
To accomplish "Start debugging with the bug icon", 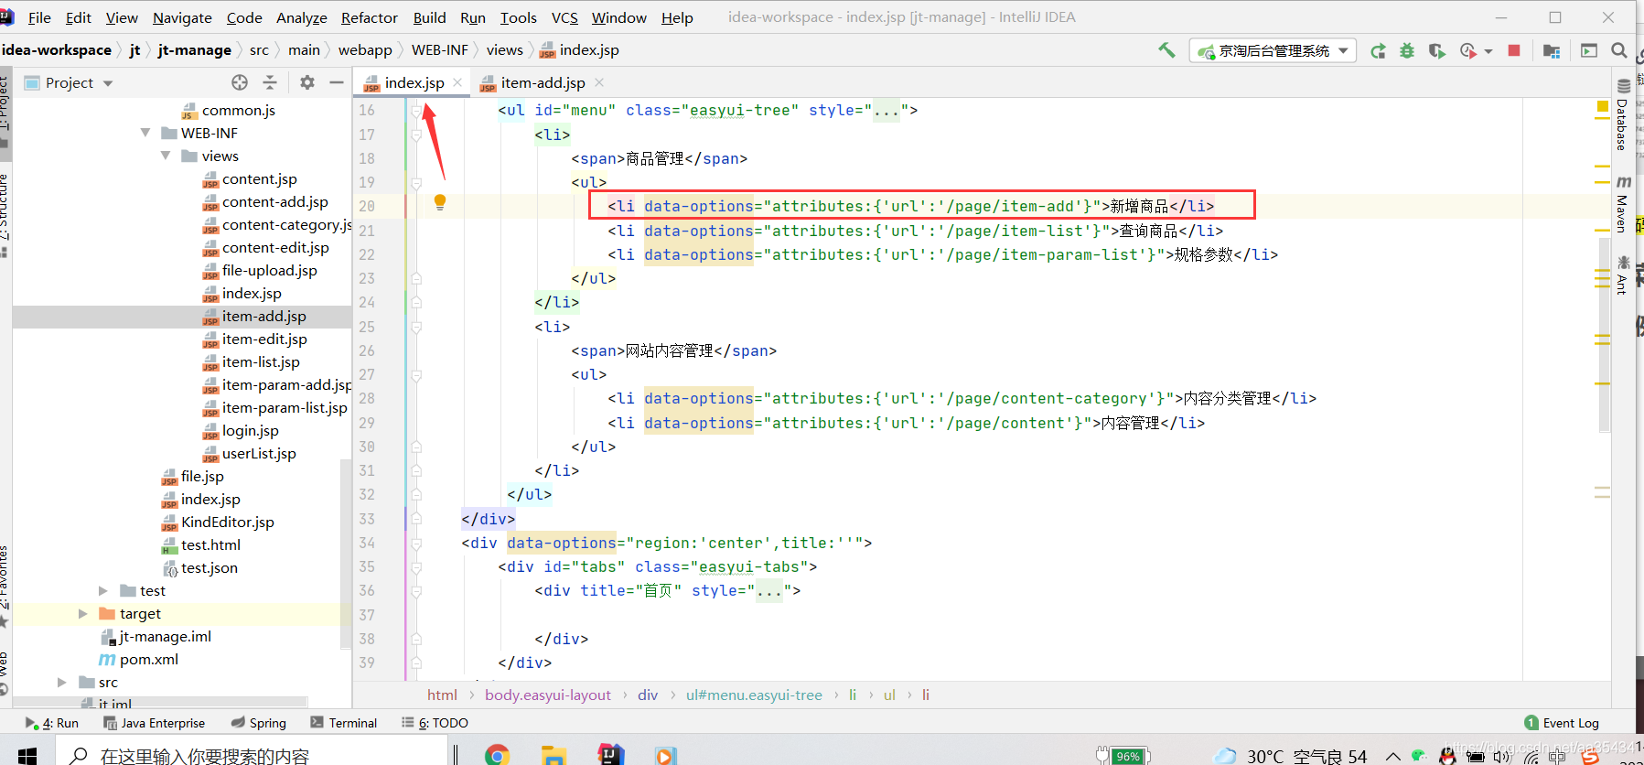I will tap(1407, 51).
